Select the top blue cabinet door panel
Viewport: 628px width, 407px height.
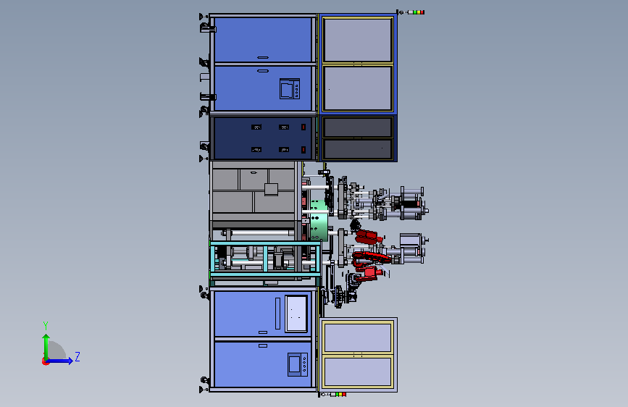click(263, 40)
